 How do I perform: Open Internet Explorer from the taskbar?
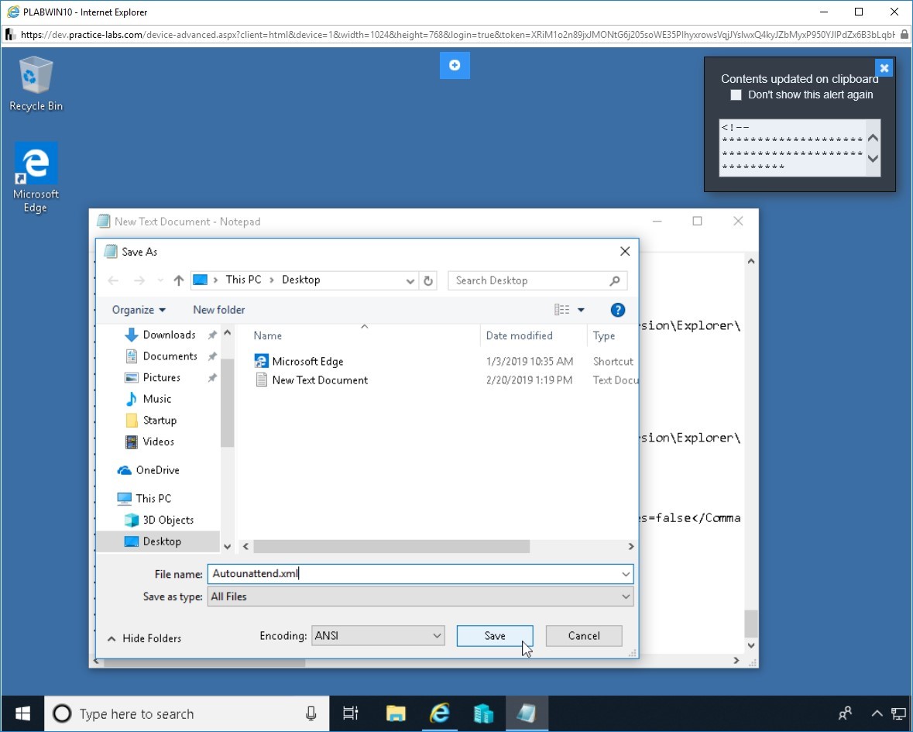(440, 713)
